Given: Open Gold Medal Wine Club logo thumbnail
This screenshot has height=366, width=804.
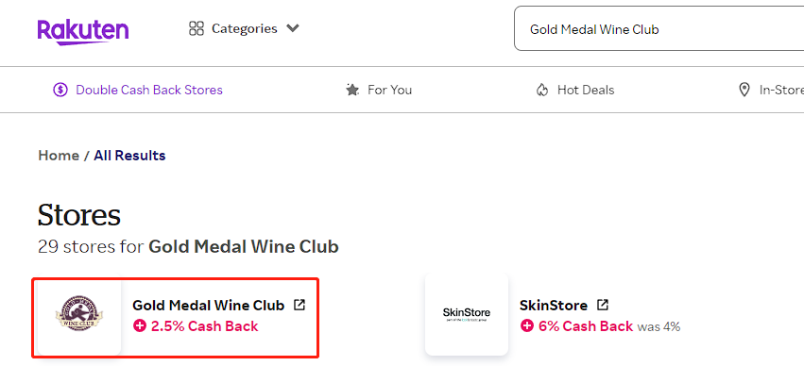Looking at the screenshot, I should tap(79, 313).
